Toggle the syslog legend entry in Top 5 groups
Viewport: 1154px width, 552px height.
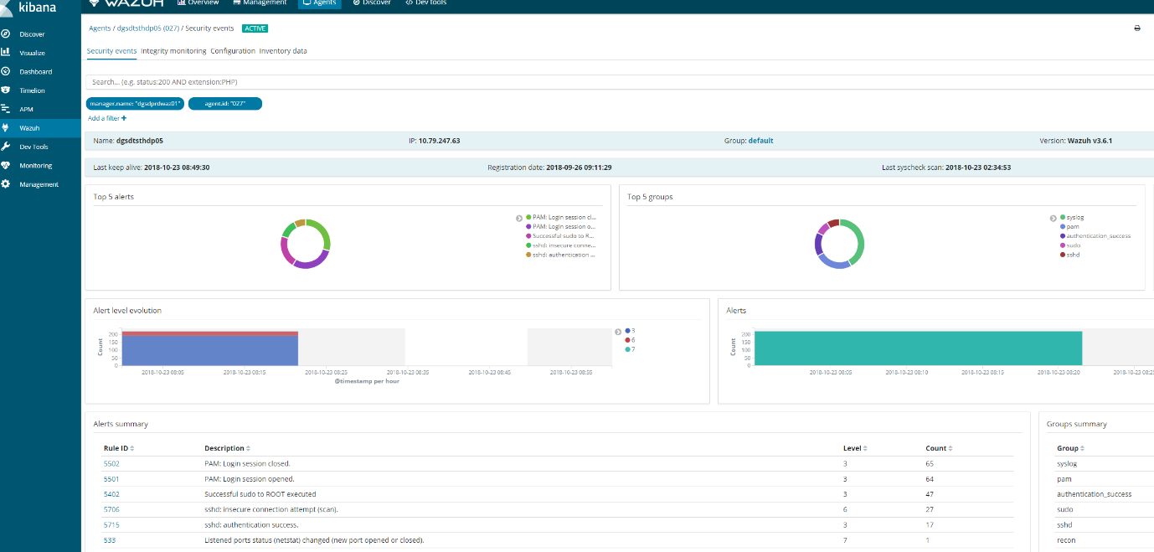(x=1074, y=217)
